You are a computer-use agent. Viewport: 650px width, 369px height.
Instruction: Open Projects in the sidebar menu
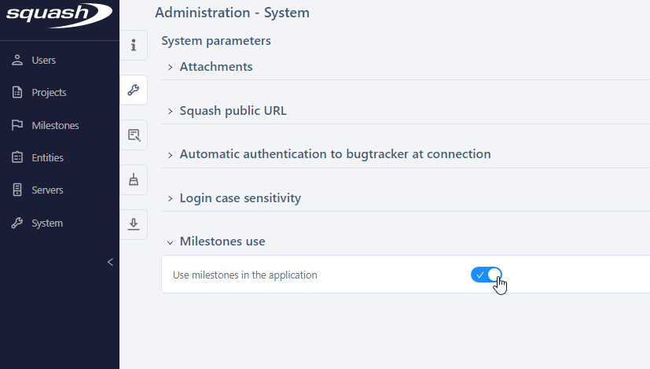[x=49, y=93]
